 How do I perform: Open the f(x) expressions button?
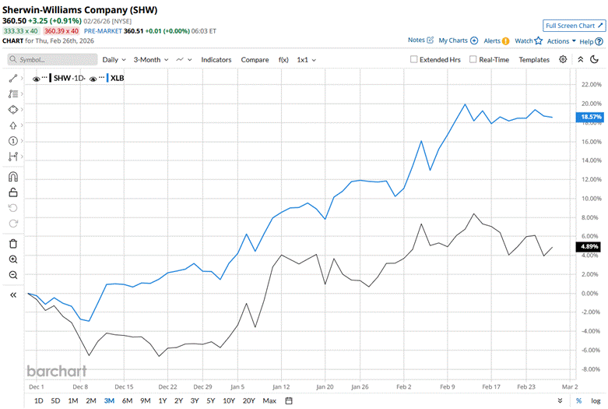point(283,60)
